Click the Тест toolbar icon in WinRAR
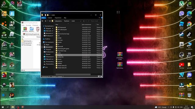This screenshot has width=195, height=109. (x=38, y=29)
